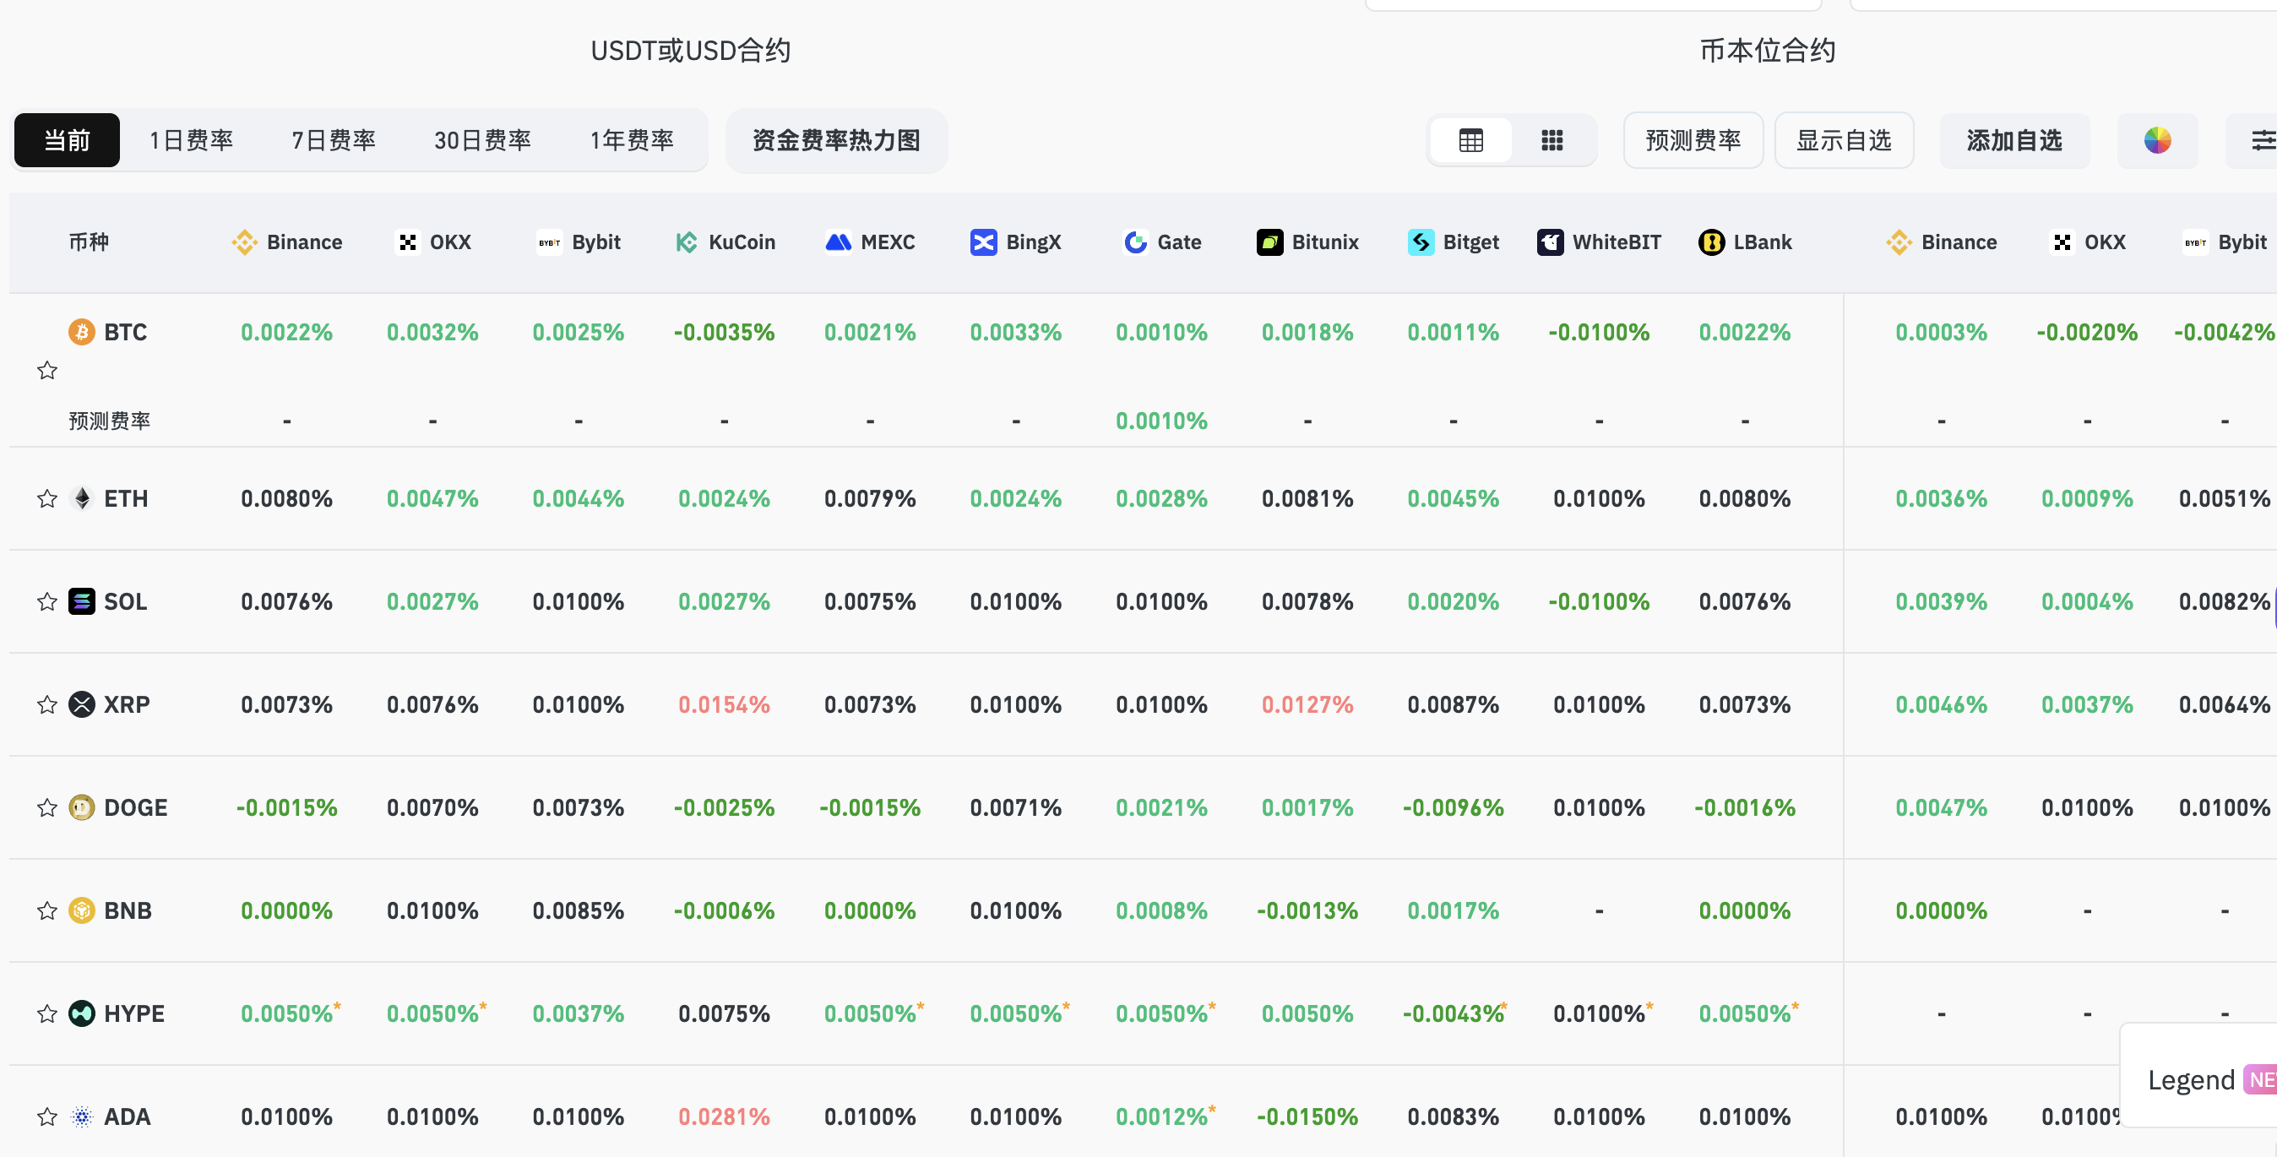Star the BTC coin as favorite
2277x1157 pixels.
click(x=46, y=371)
